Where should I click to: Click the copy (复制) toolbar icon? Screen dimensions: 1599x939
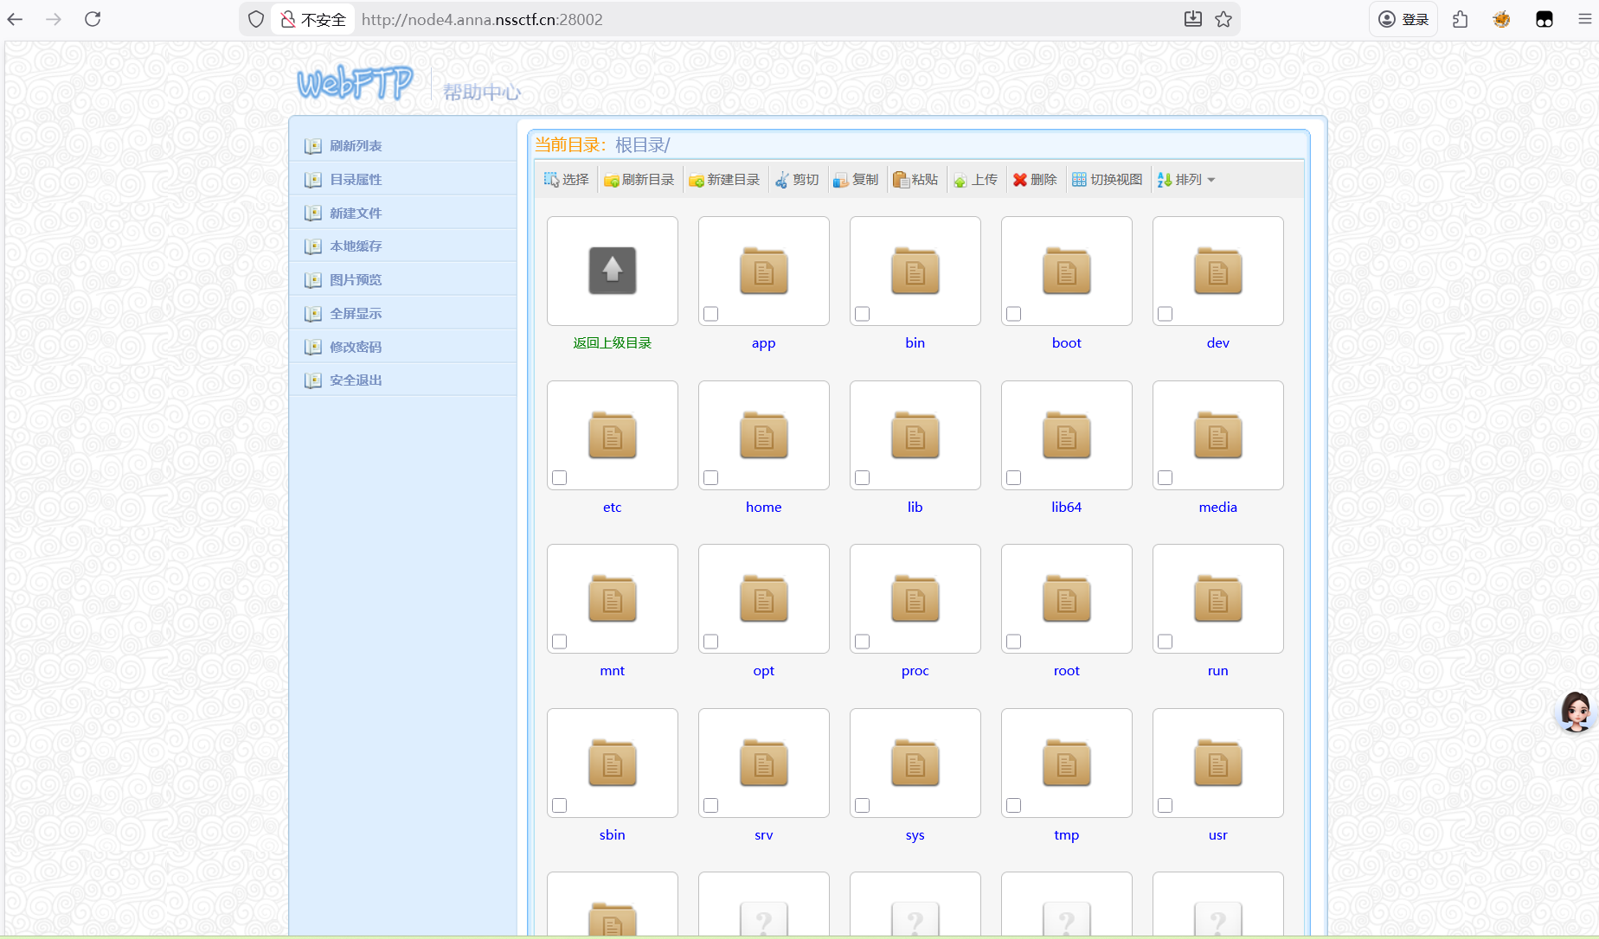(x=840, y=180)
